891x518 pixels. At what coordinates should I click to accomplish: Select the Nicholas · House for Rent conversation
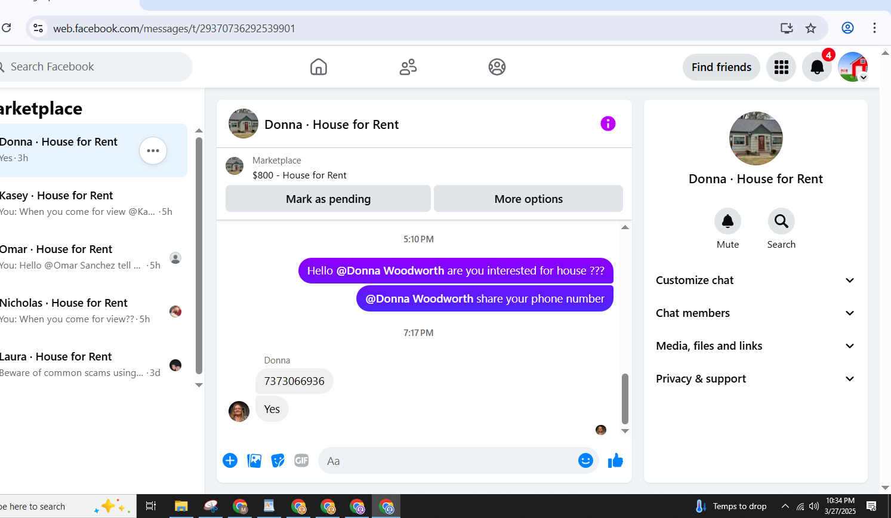[x=93, y=311]
